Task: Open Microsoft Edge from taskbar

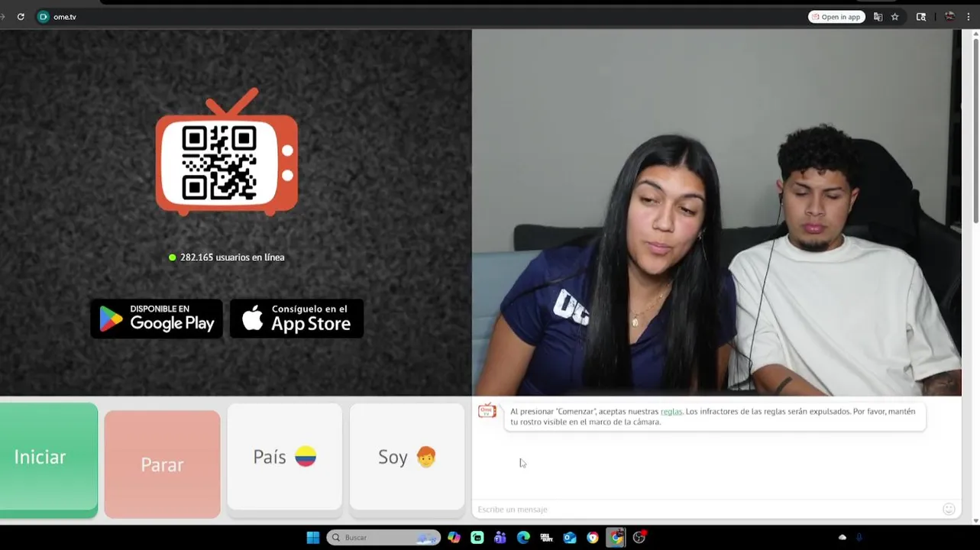Action: click(x=523, y=538)
